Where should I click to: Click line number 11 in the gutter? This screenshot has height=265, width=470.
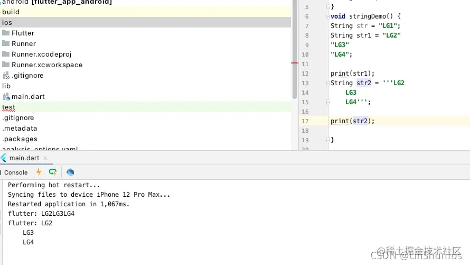click(305, 64)
